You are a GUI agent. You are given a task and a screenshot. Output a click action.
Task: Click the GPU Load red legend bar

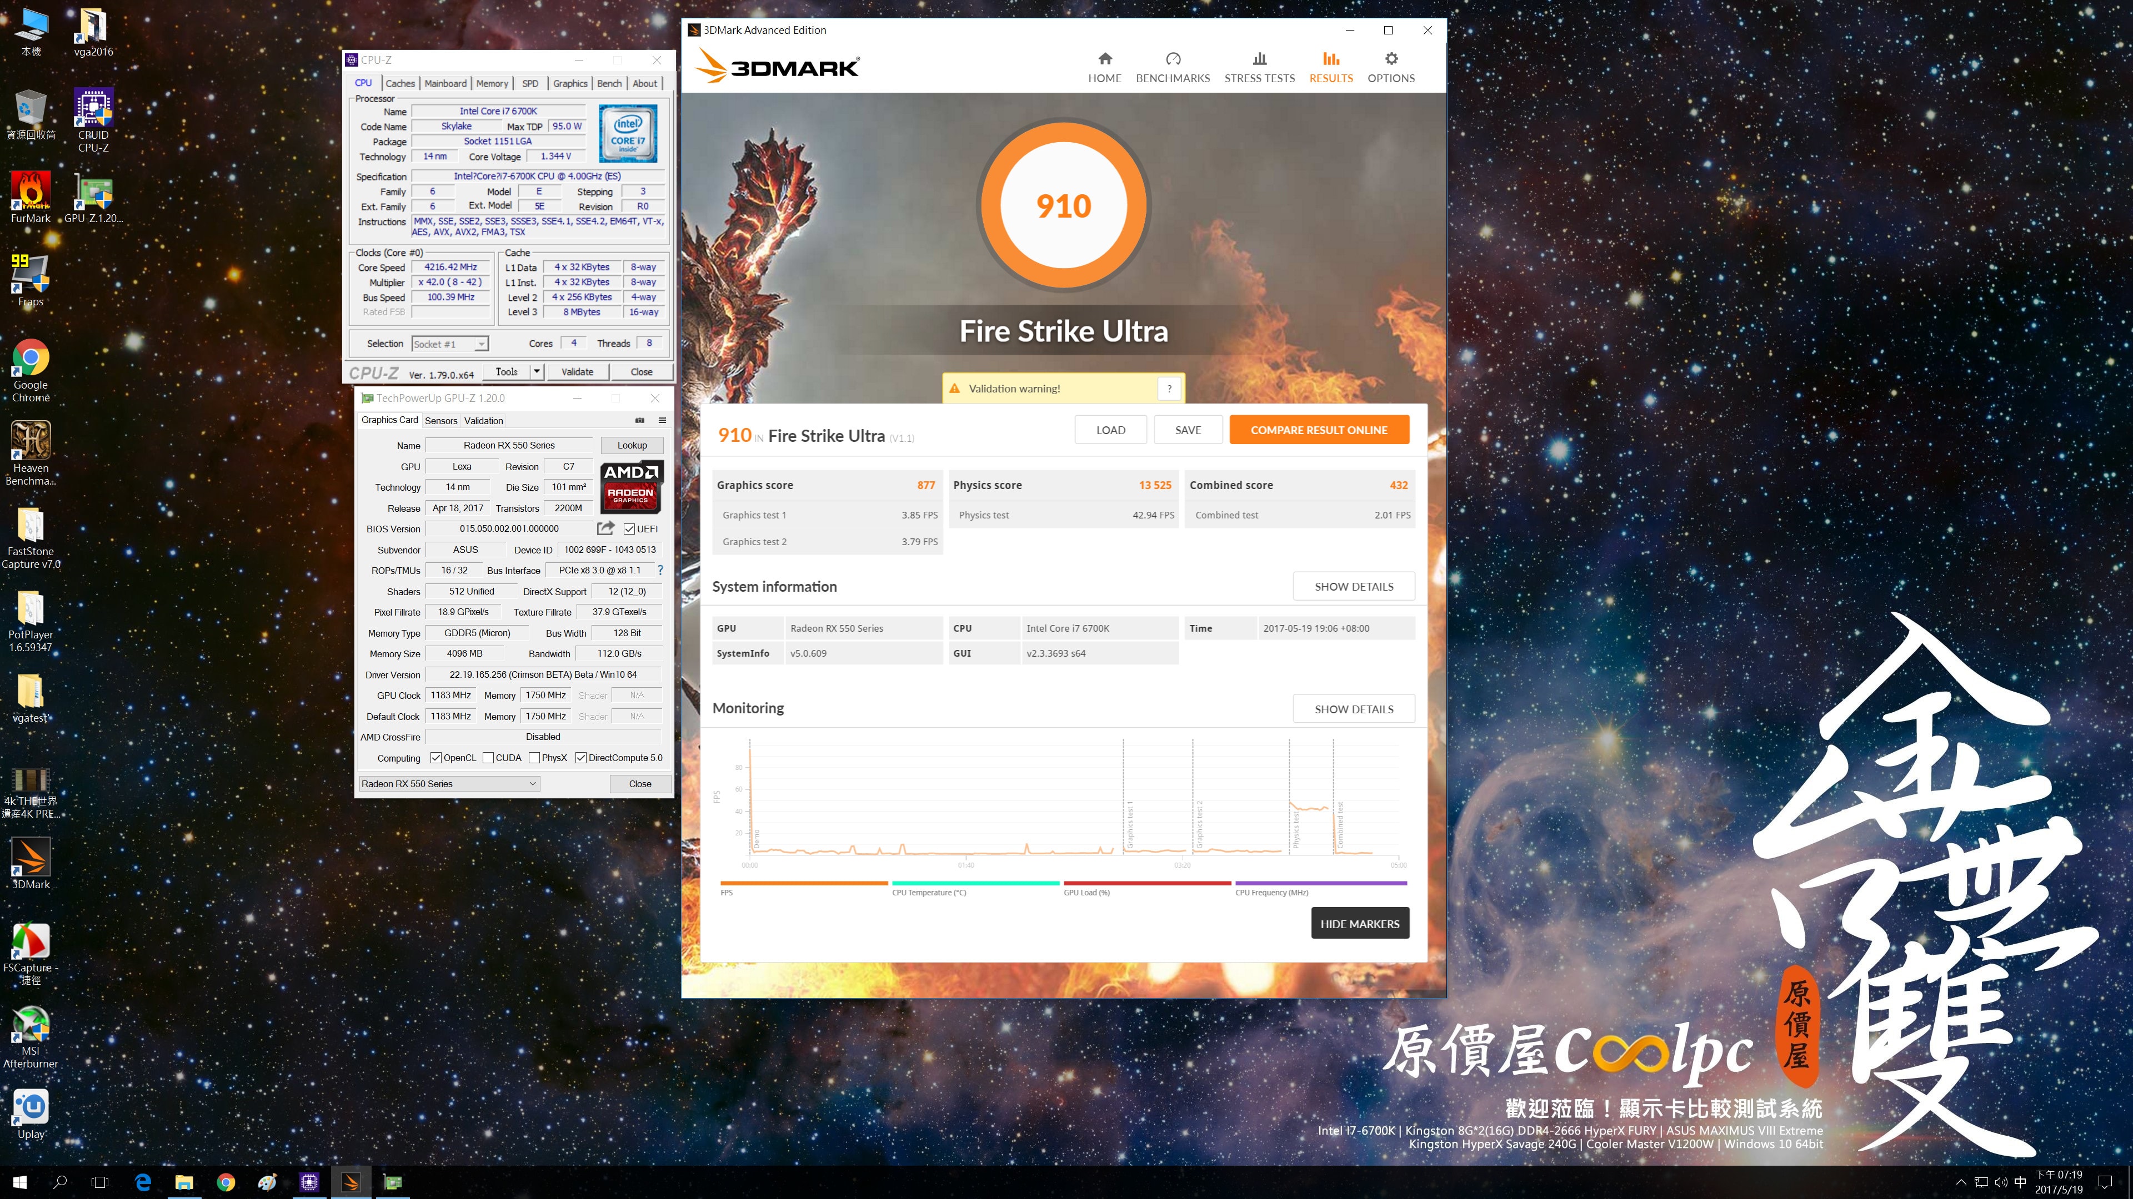(x=1147, y=883)
